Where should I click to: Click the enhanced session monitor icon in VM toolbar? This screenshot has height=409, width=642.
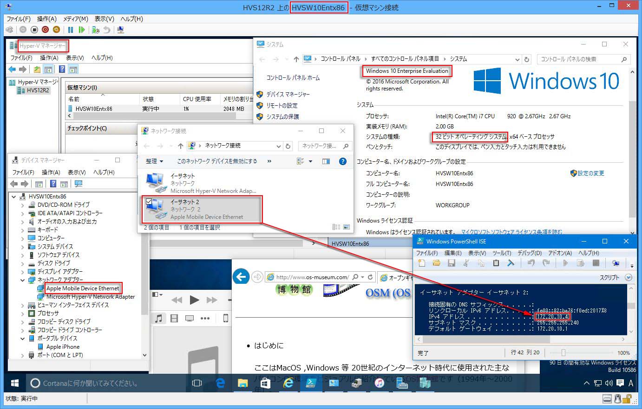pos(121,30)
